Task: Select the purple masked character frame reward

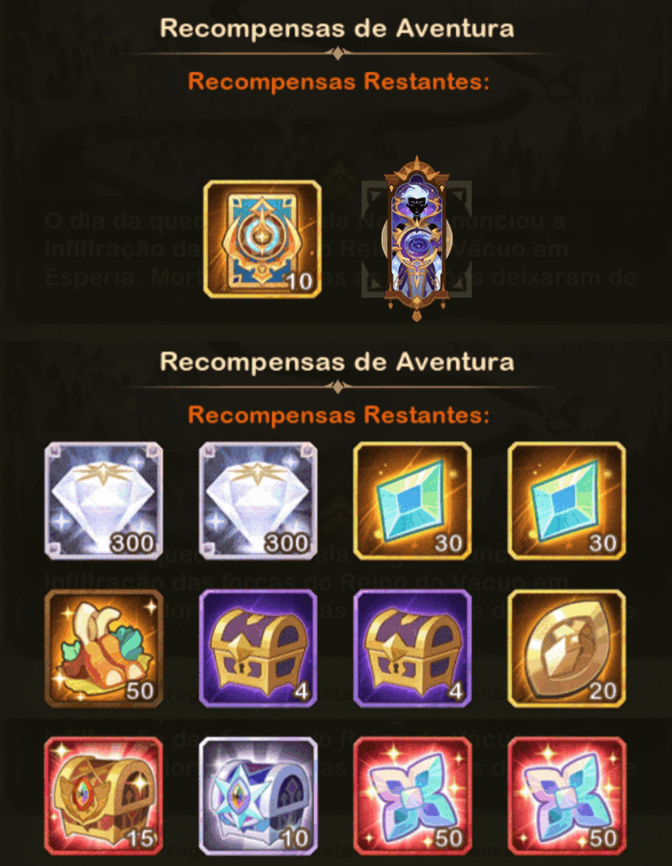Action: pyautogui.click(x=417, y=239)
